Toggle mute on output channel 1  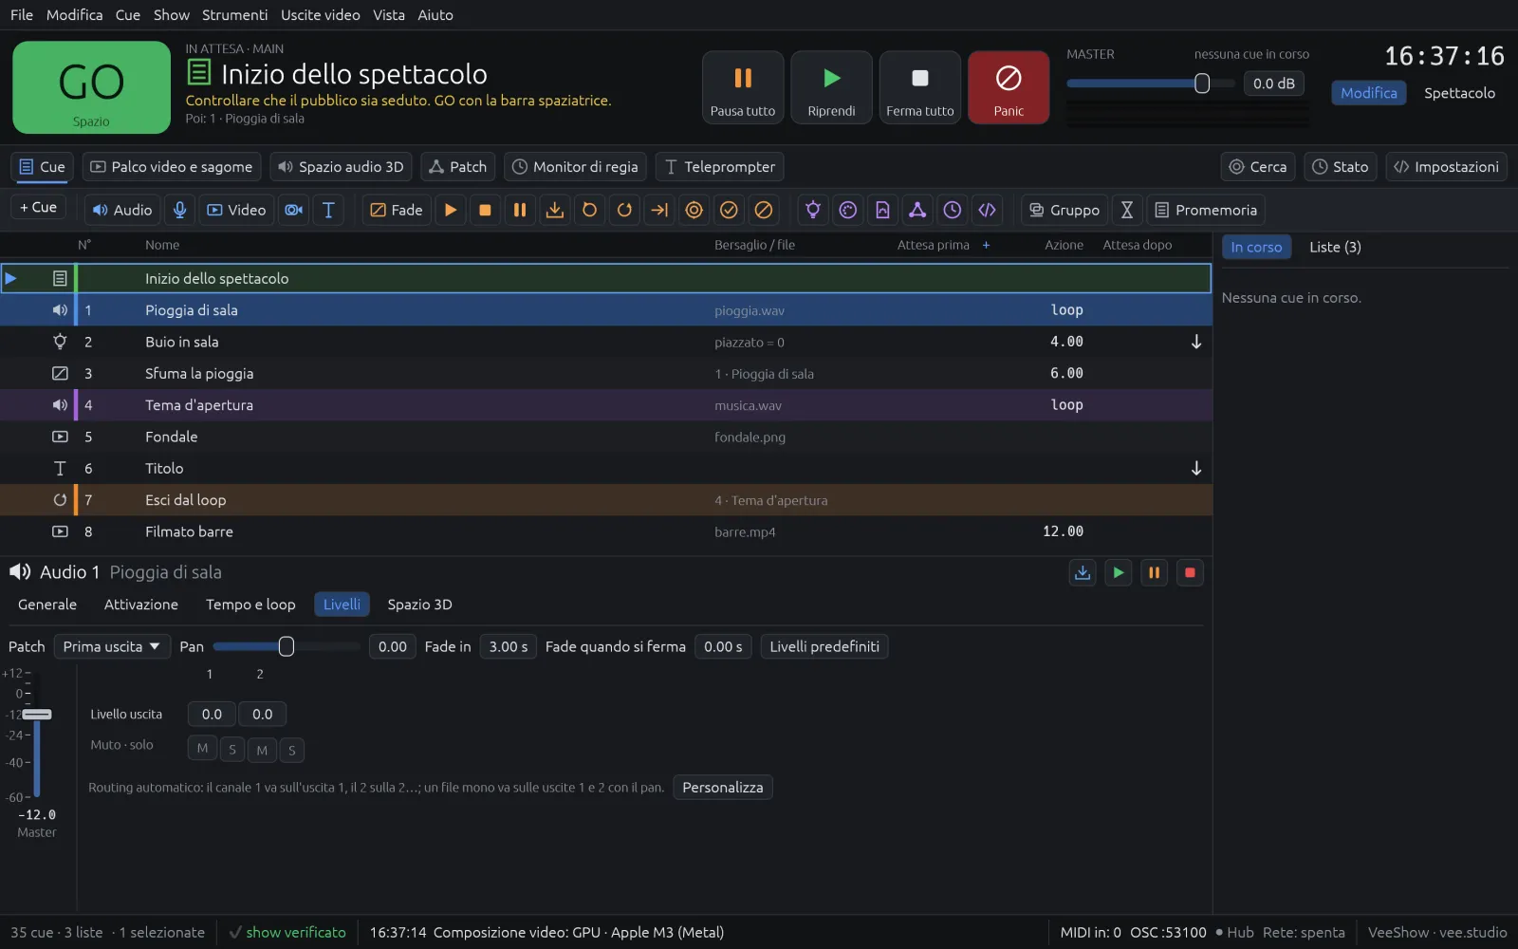pos(202,749)
